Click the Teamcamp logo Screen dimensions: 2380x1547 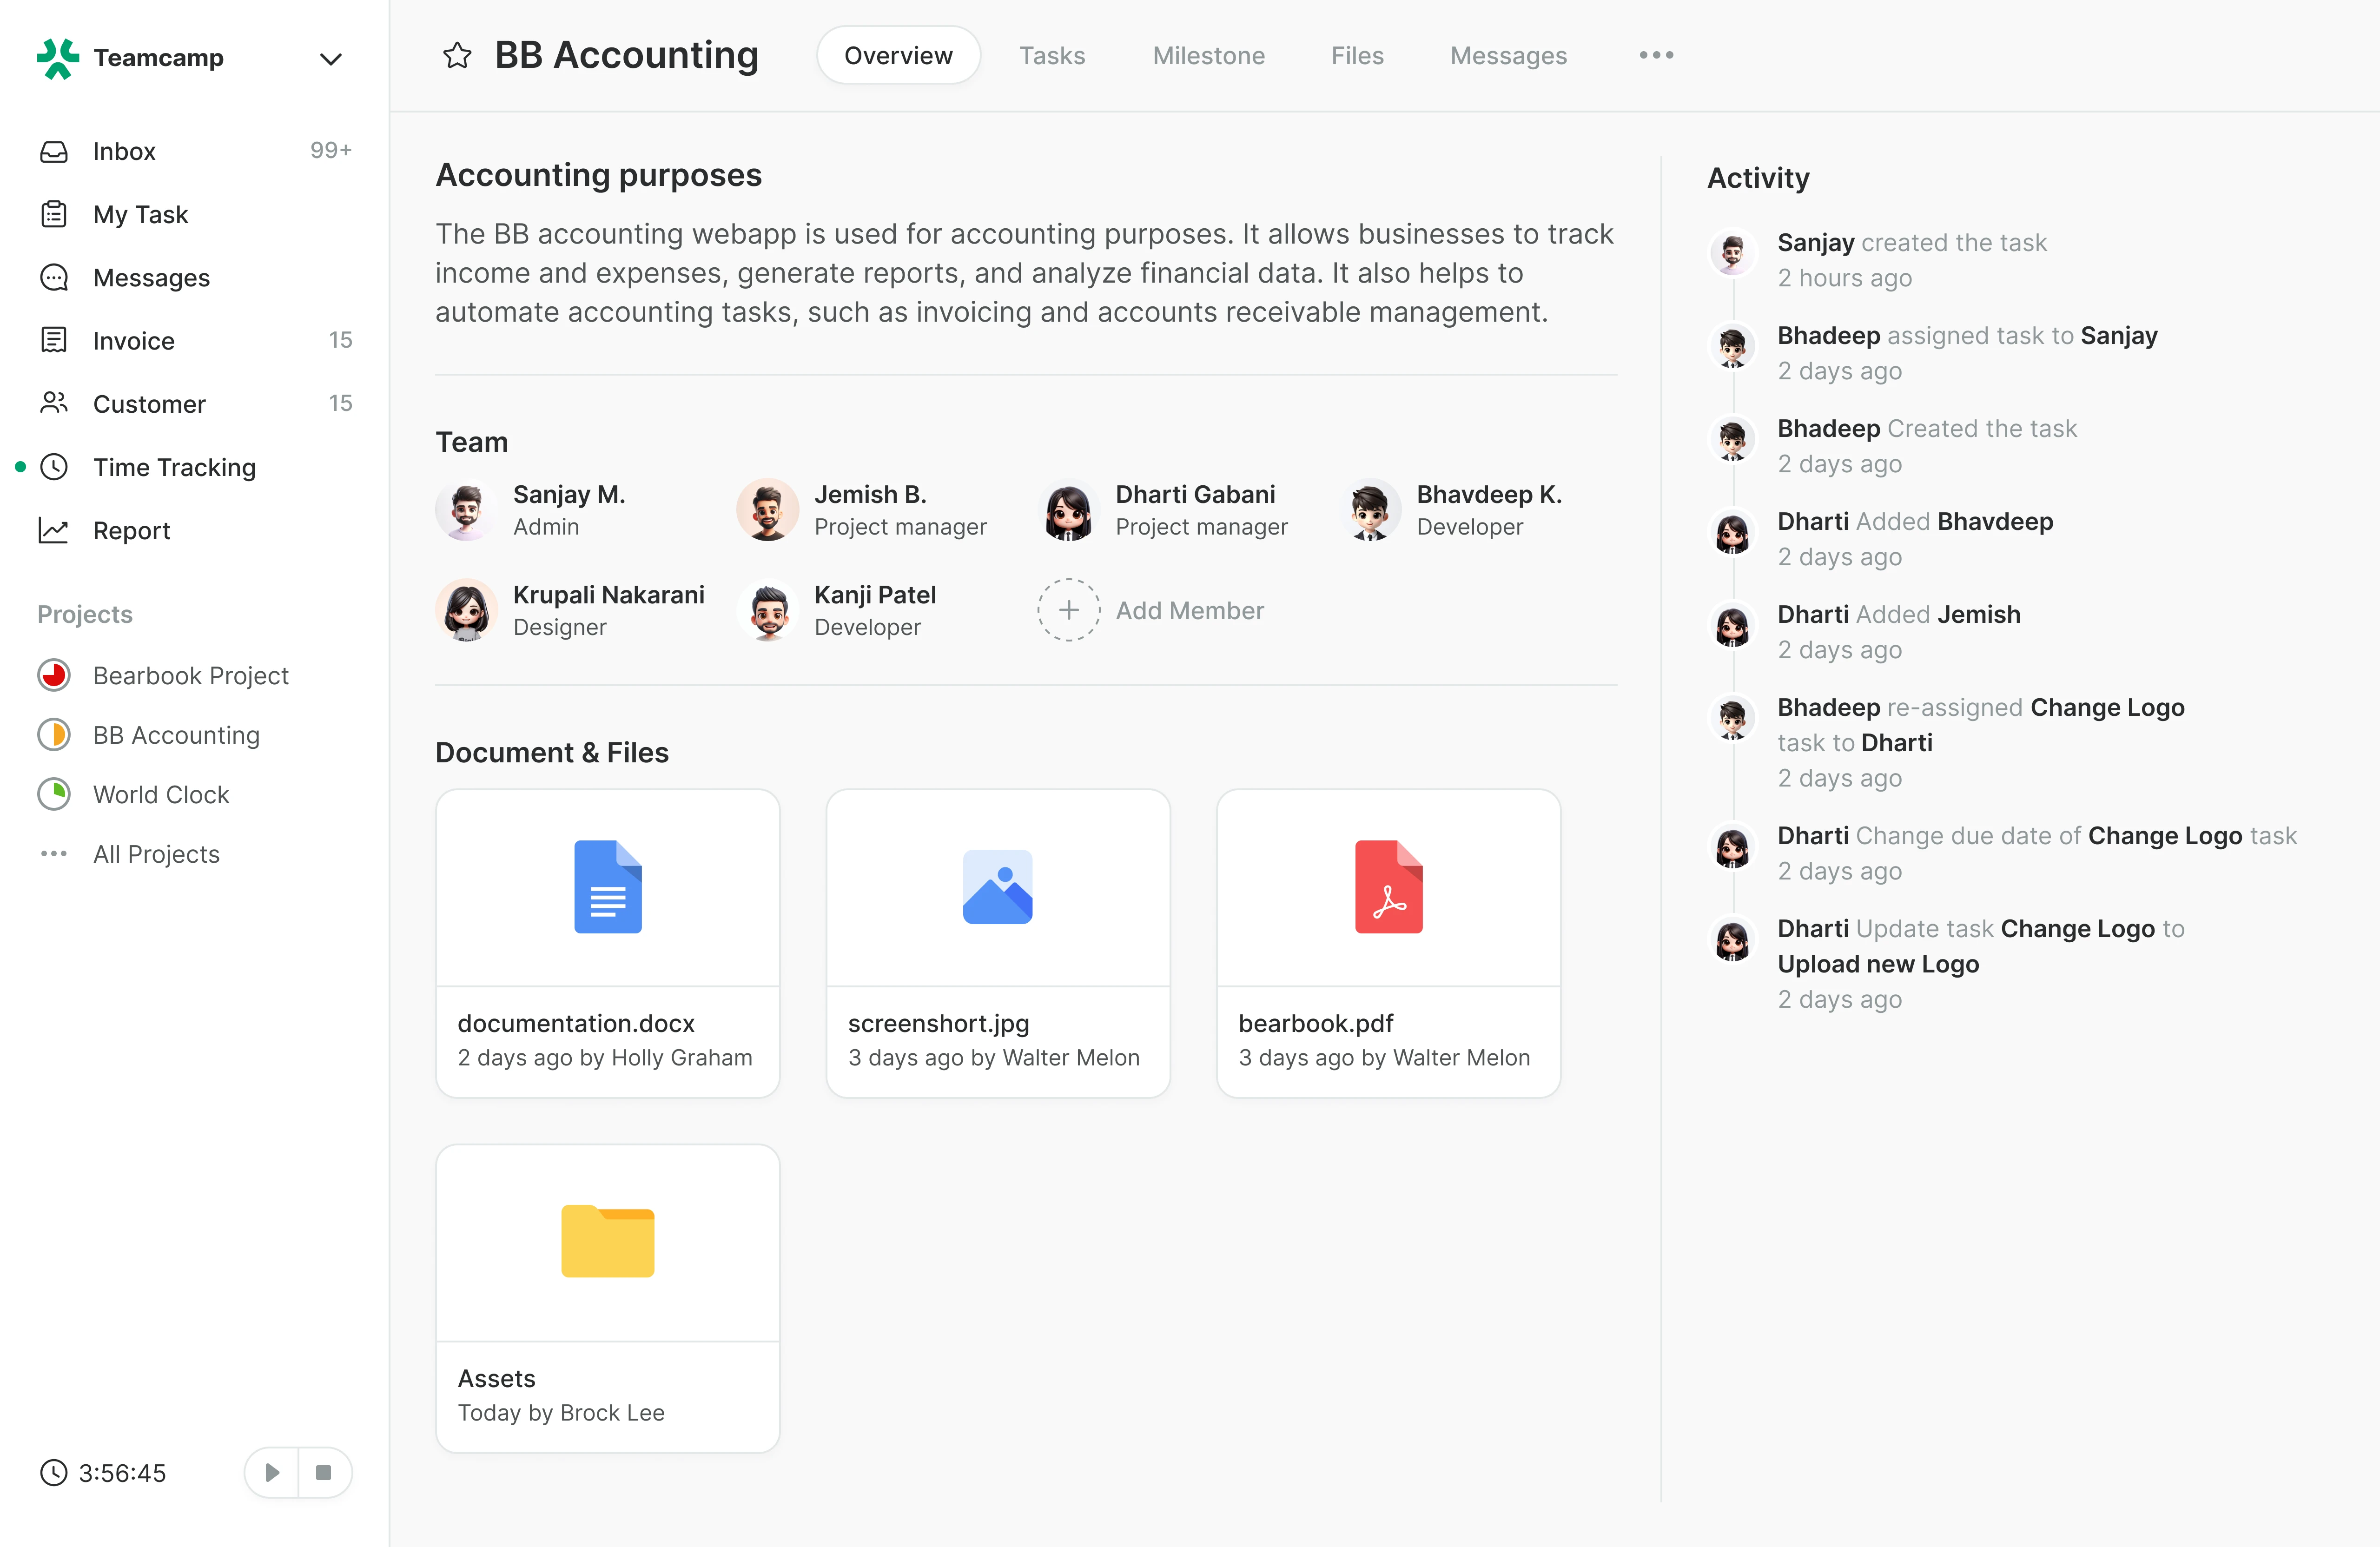click(x=57, y=58)
